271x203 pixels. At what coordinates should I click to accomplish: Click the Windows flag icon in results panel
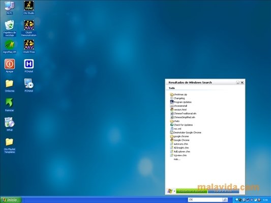170,191
